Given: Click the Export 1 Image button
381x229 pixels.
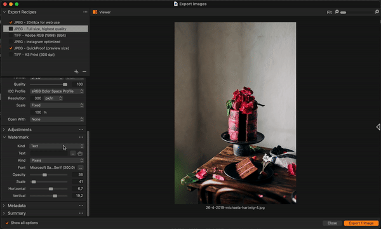Looking at the screenshot, I should [x=361, y=223].
